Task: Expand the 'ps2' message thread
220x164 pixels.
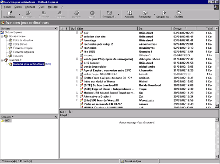Action: [77, 33]
